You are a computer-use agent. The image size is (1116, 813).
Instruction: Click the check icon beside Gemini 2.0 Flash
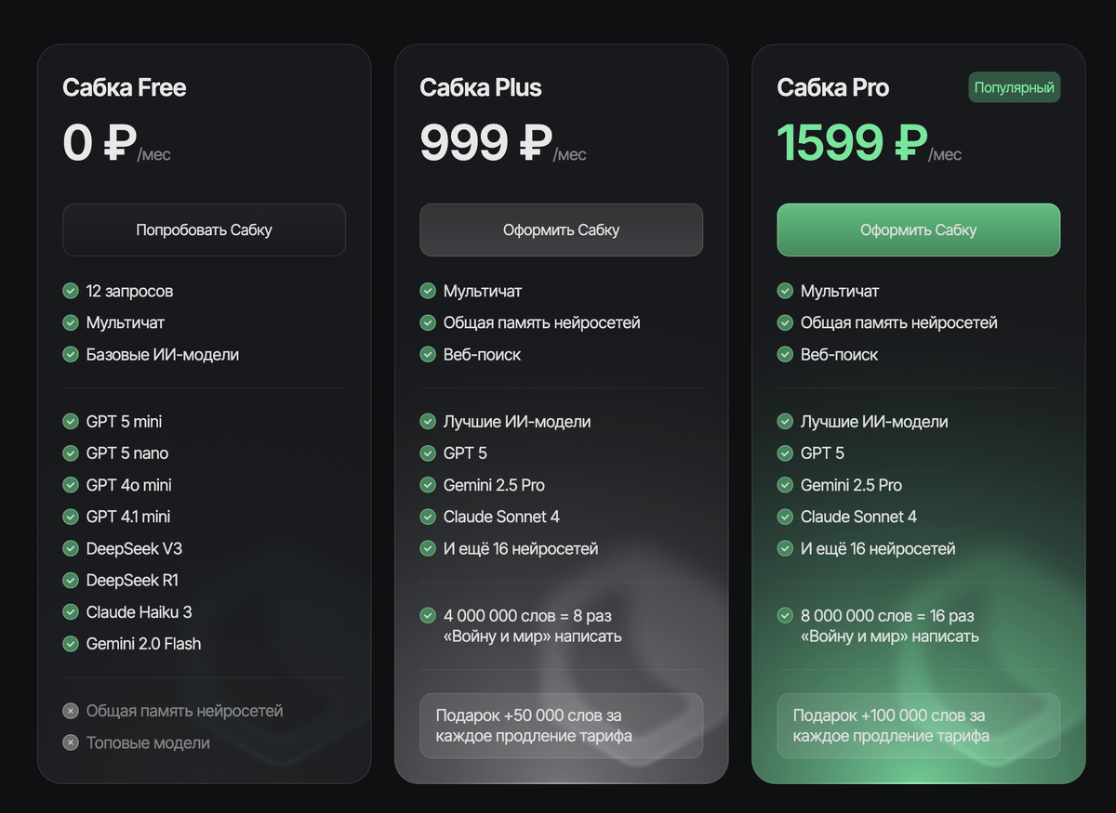(71, 643)
